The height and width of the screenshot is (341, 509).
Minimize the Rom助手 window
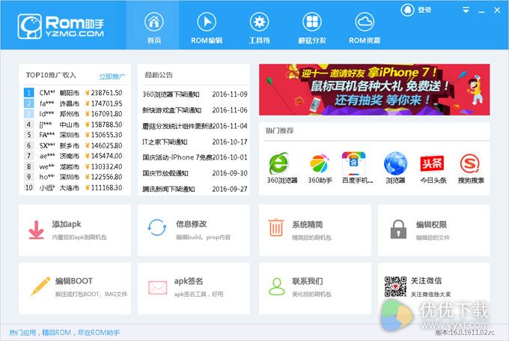tap(481, 10)
